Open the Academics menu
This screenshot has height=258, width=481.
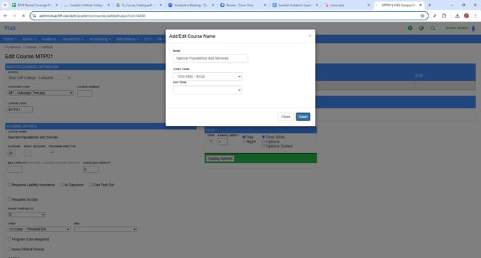pos(73,39)
